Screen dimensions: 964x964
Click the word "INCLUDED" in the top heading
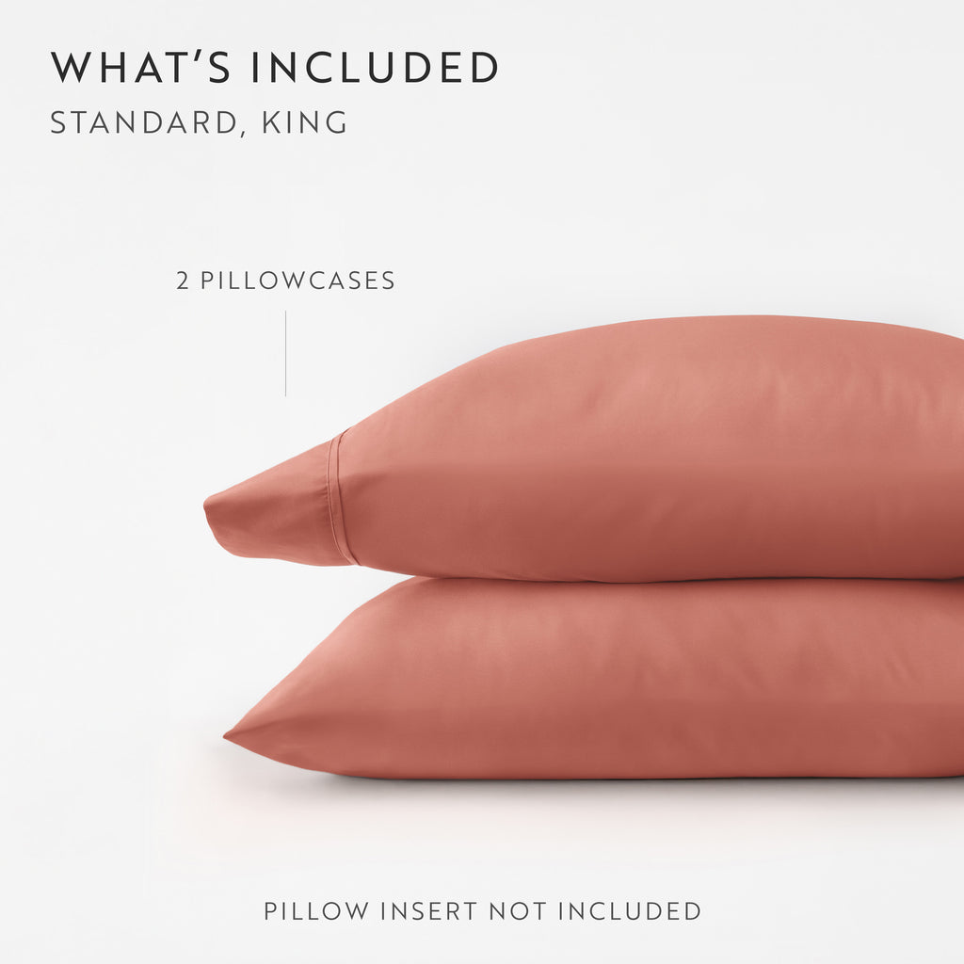375,67
